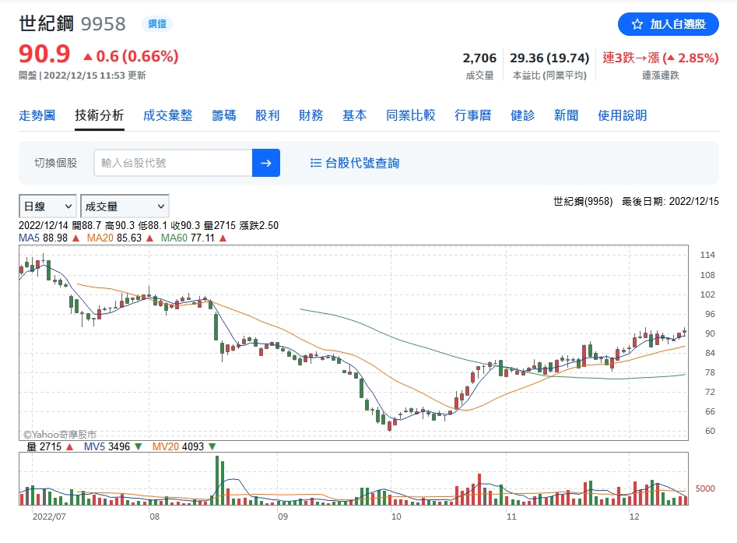Click the blue arrow submit button
This screenshot has height=543, width=737.
266,163
